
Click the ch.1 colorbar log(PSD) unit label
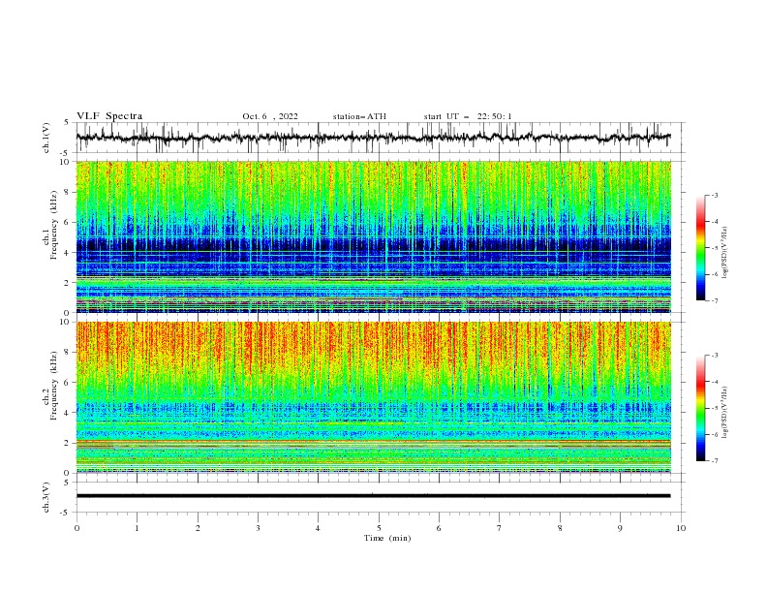[725, 252]
